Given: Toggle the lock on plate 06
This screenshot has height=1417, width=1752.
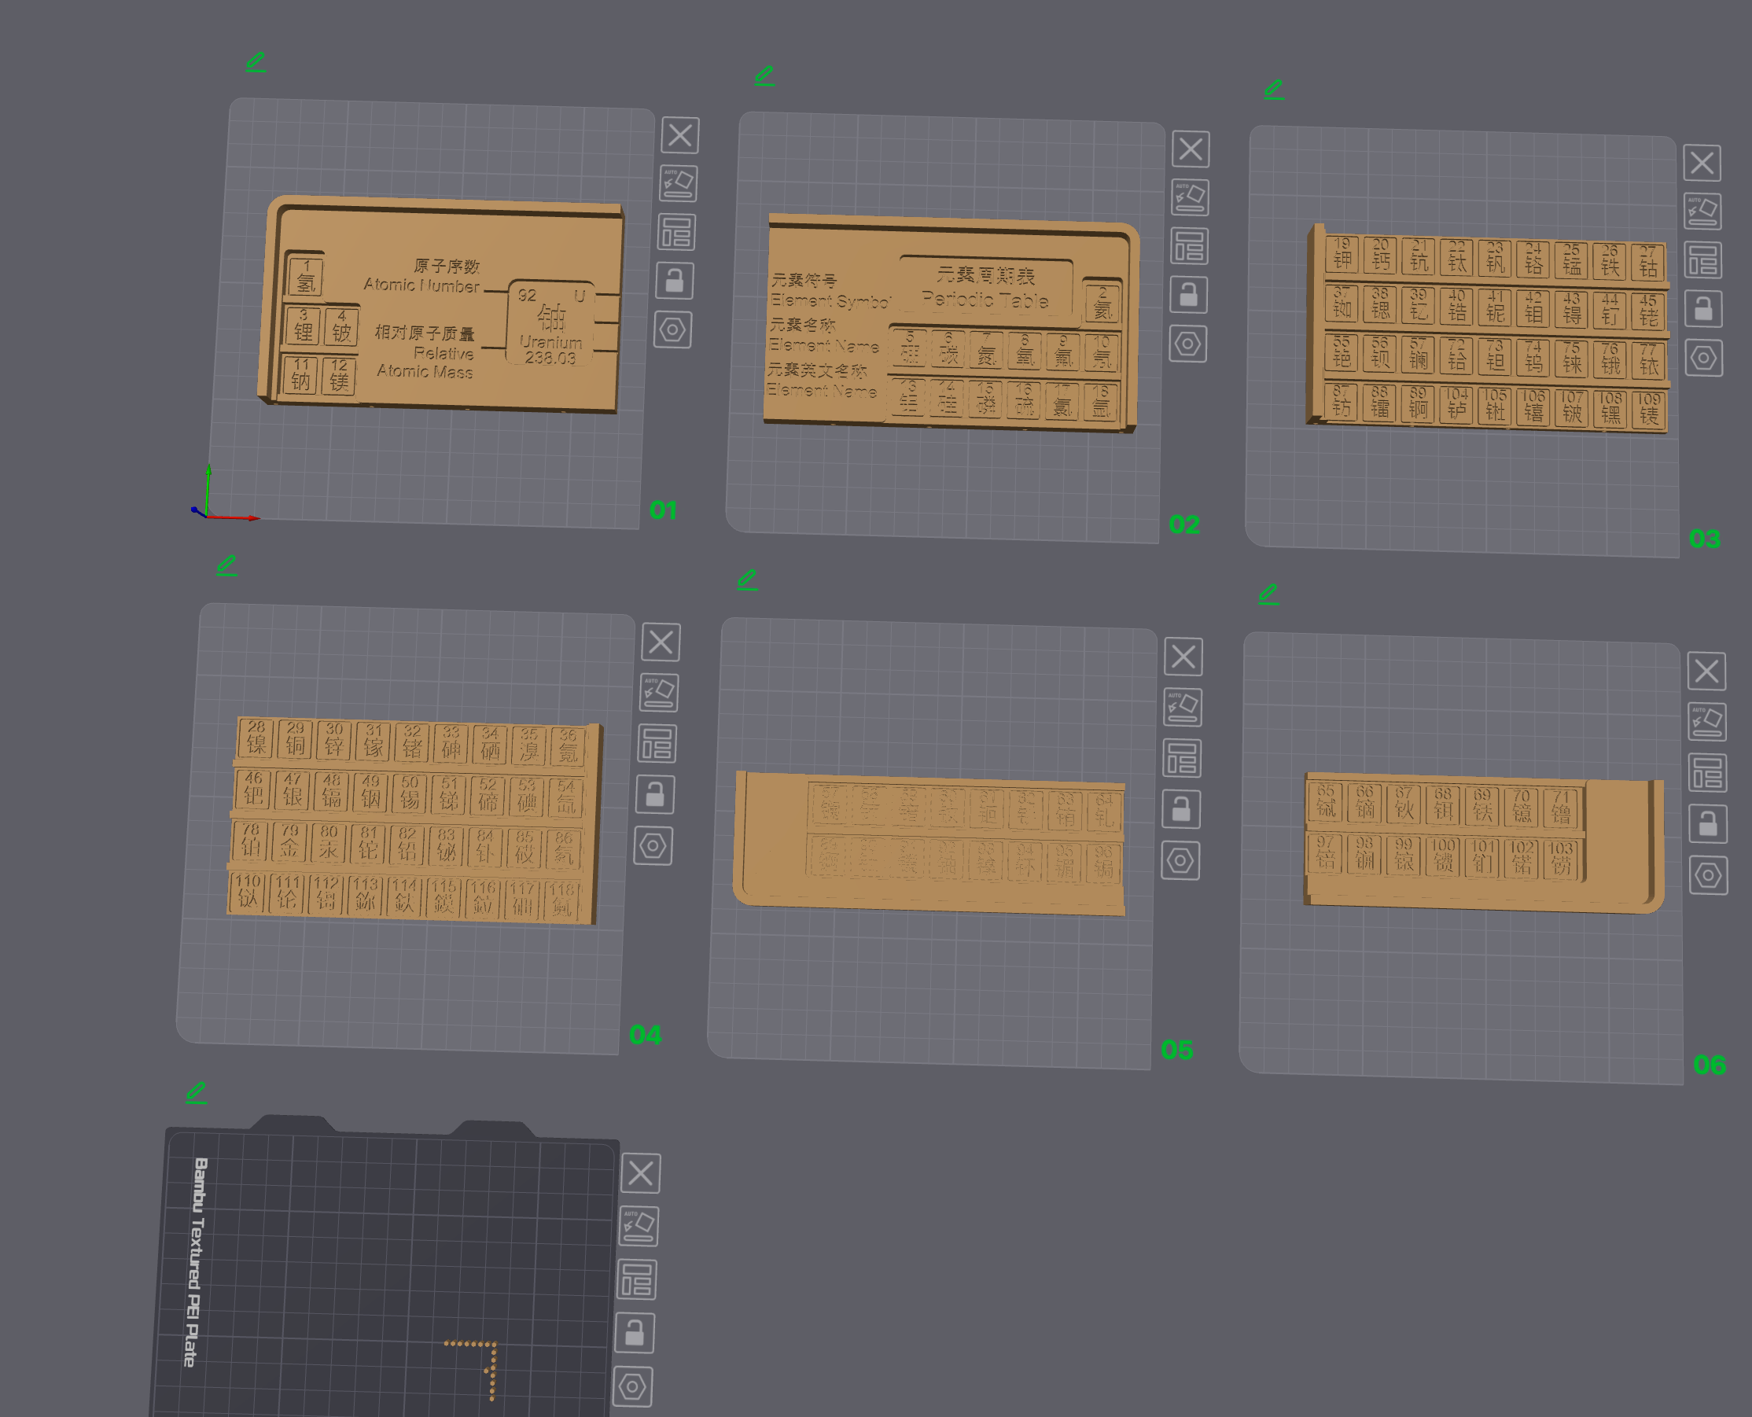Looking at the screenshot, I should [x=1708, y=824].
